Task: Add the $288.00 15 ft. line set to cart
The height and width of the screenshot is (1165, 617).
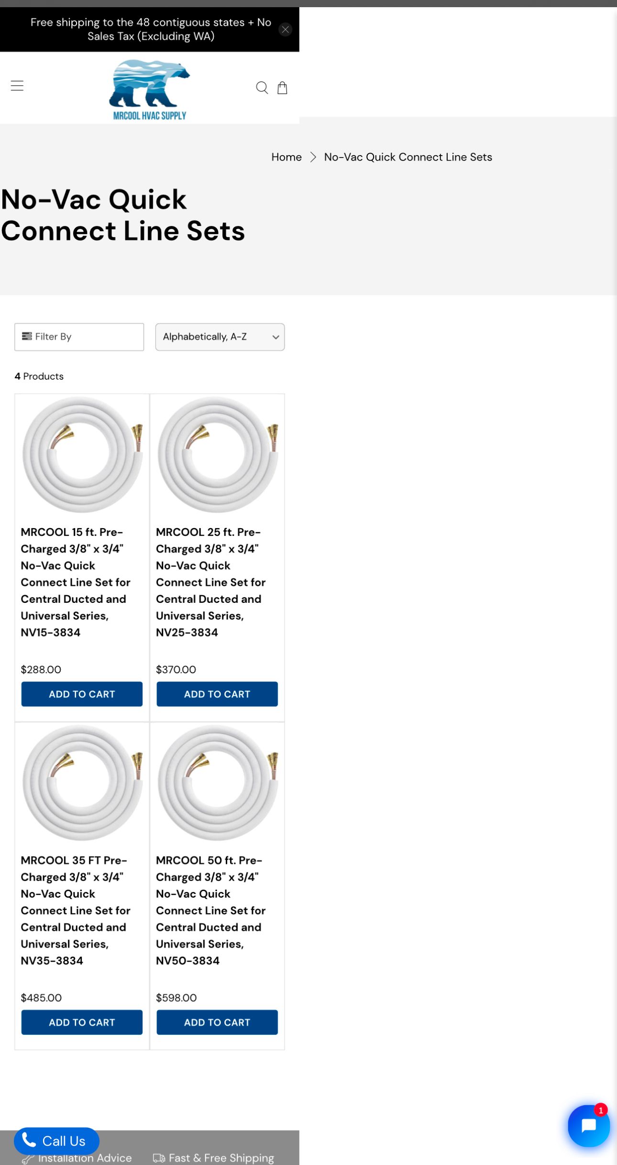Action: 82,694
